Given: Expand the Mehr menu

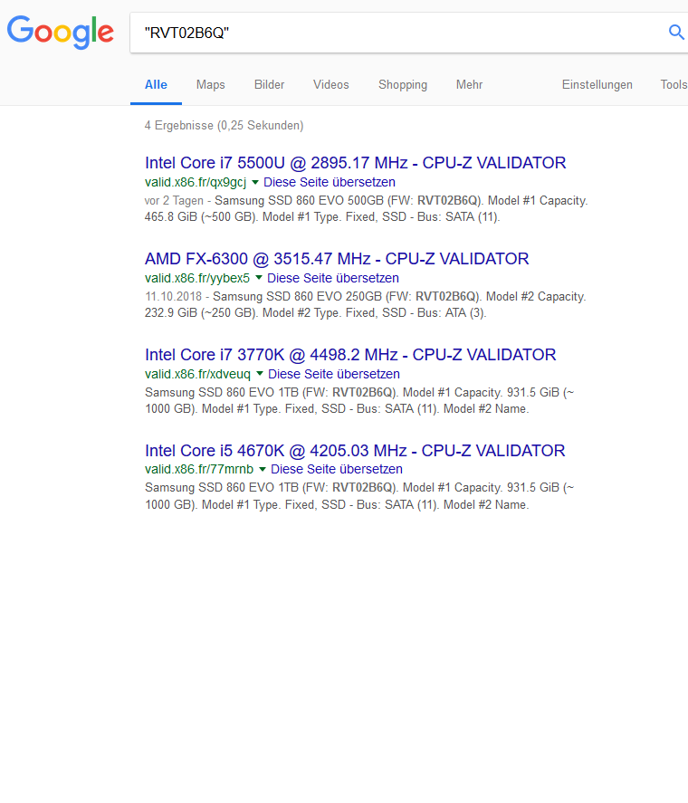Looking at the screenshot, I should point(469,84).
